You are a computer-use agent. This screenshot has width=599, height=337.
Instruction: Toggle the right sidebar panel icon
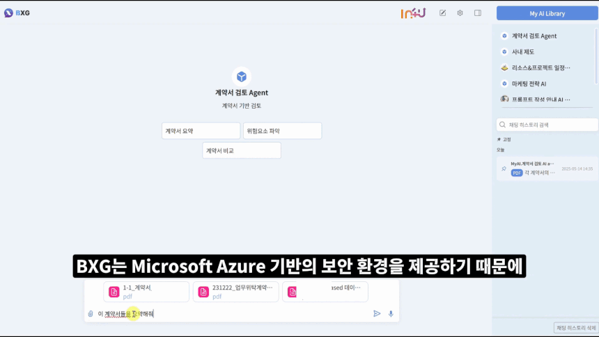[x=478, y=13]
